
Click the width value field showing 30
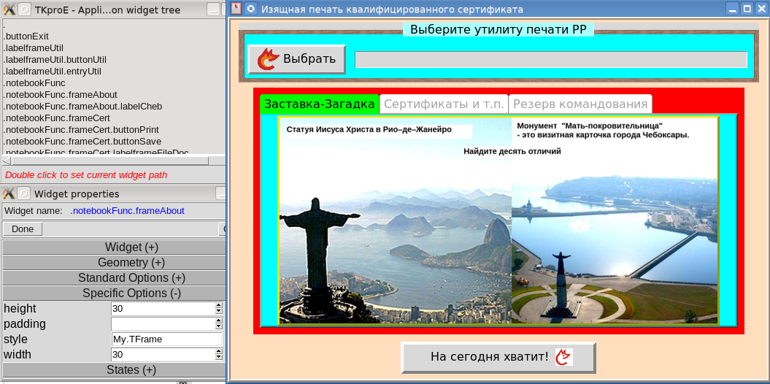click(x=163, y=354)
